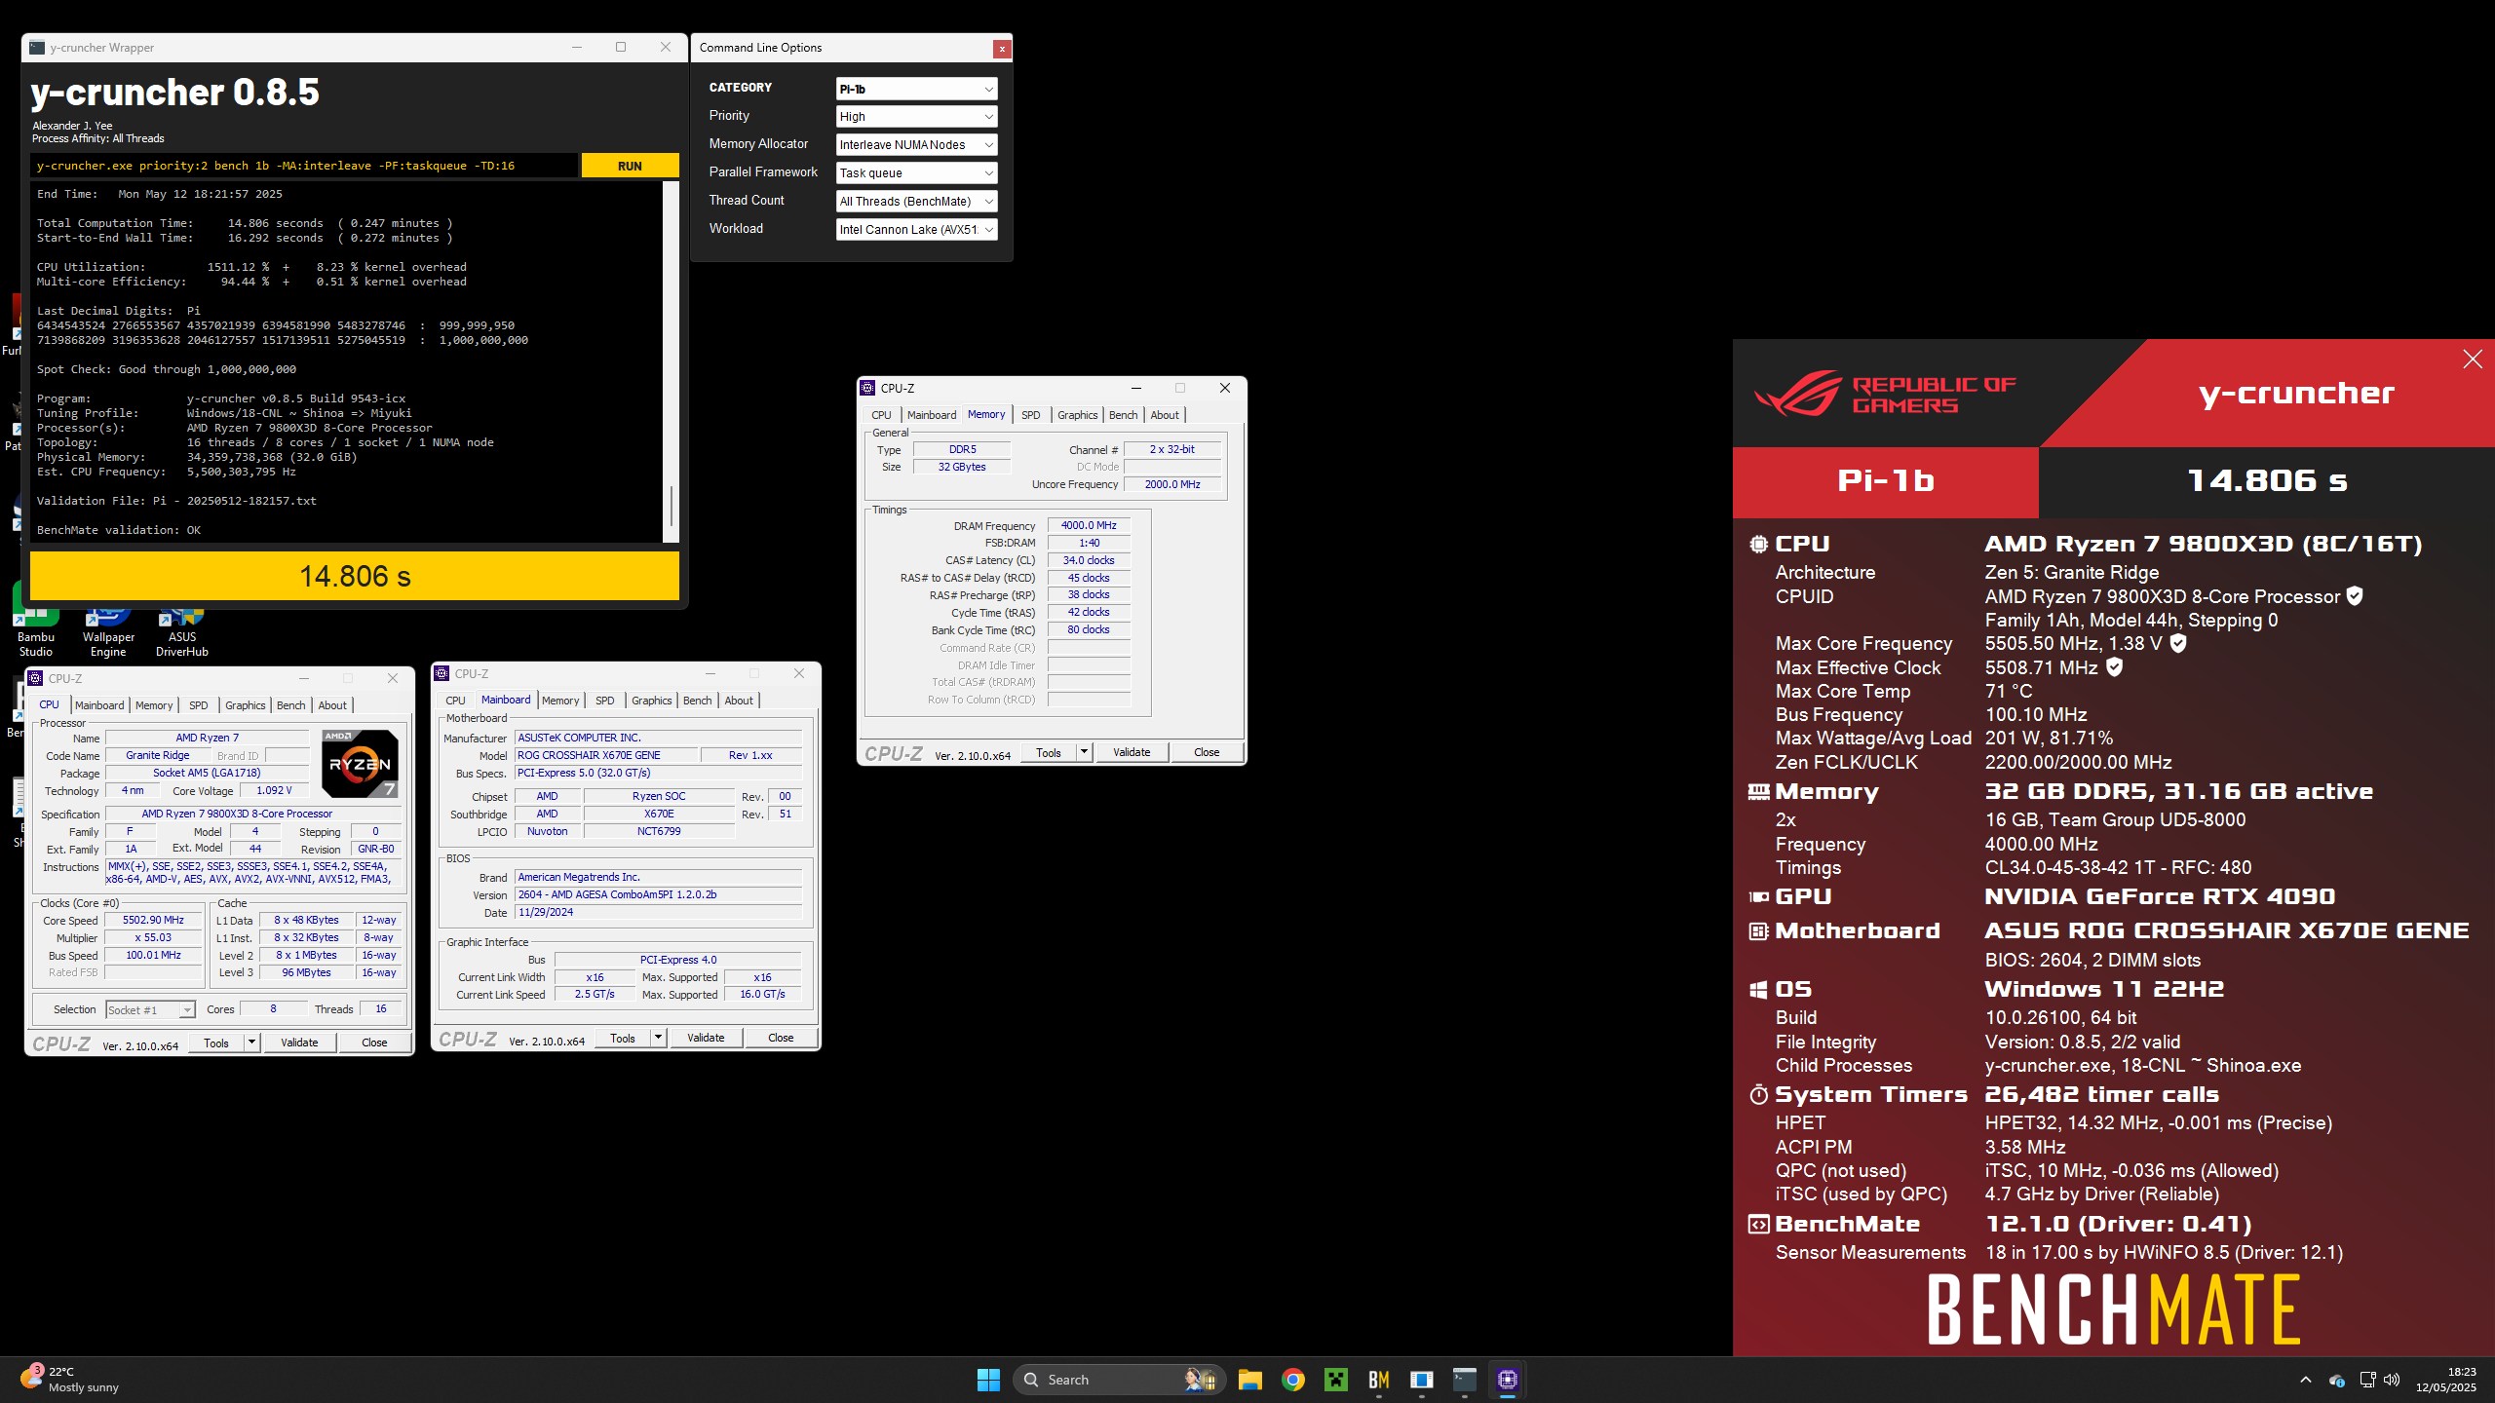Click the y-cruncher command line text field

coord(304,166)
